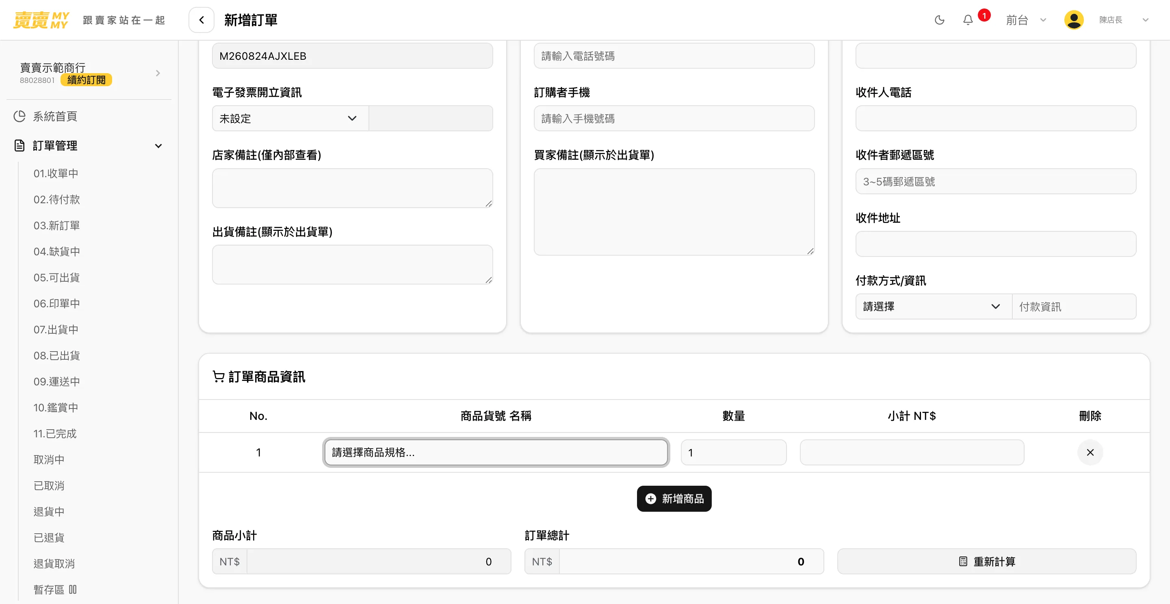Click the 請輸入電話號碼 input
This screenshot has height=604, width=1170.
[x=674, y=56]
